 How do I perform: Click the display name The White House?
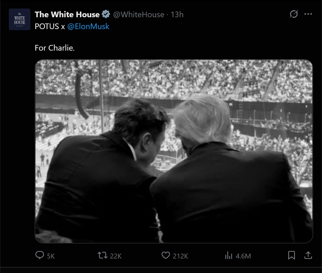point(67,14)
